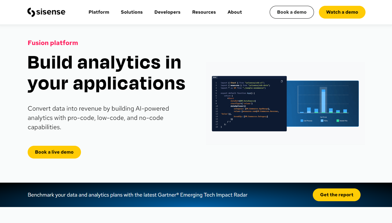Click the Fusion platform label
This screenshot has height=223, width=392.
point(53,43)
